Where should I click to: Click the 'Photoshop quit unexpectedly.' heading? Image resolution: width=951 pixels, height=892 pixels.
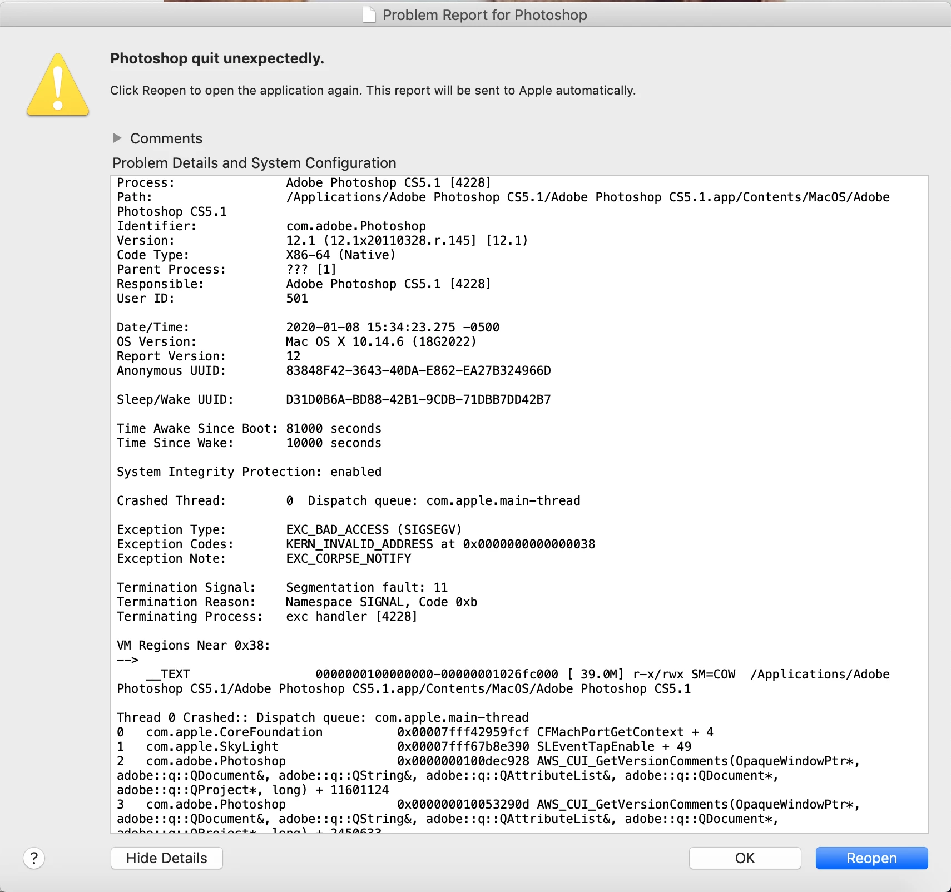coord(217,58)
